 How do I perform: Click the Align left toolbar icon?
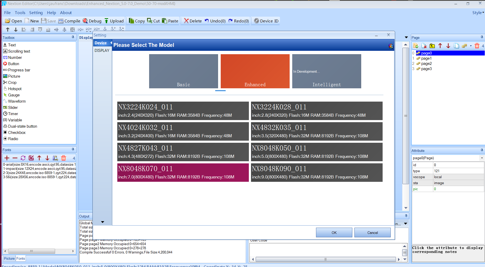tap(24, 29)
